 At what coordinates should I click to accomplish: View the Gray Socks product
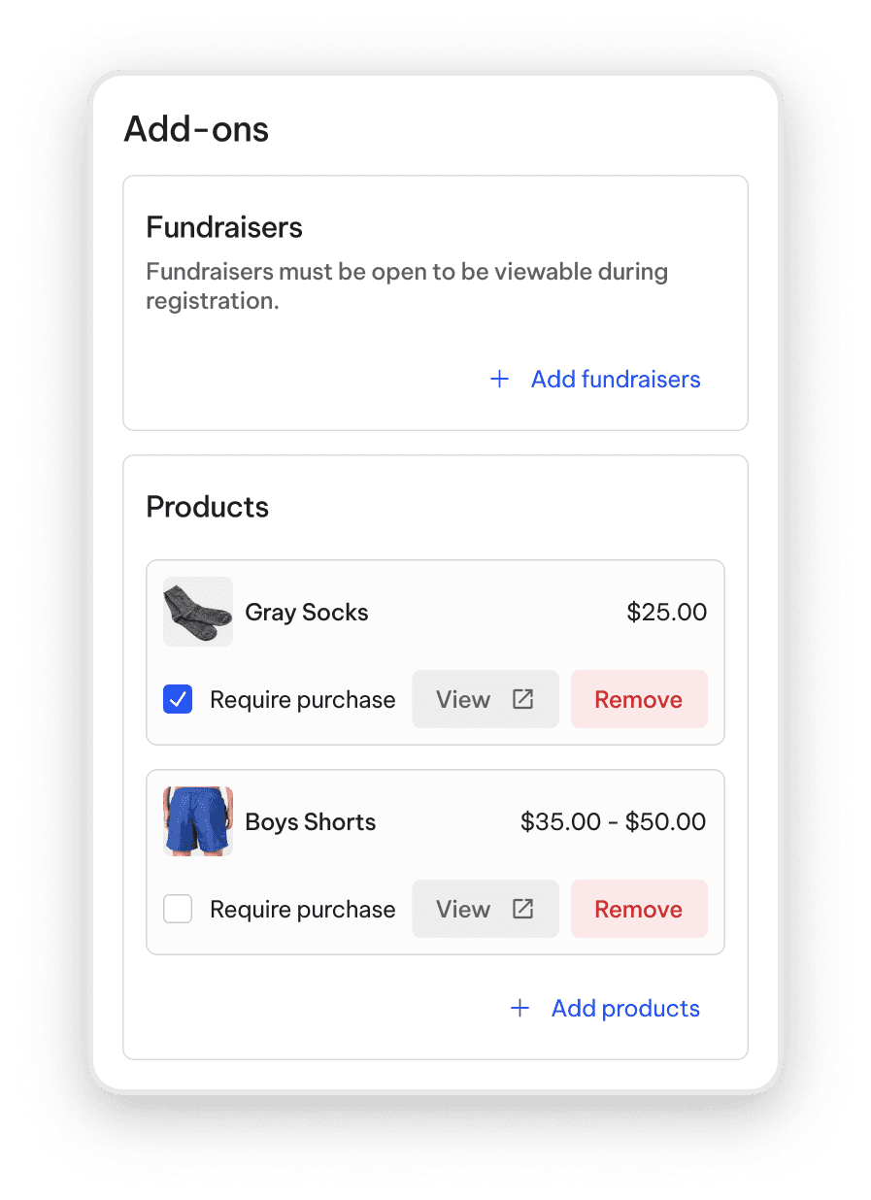click(486, 699)
